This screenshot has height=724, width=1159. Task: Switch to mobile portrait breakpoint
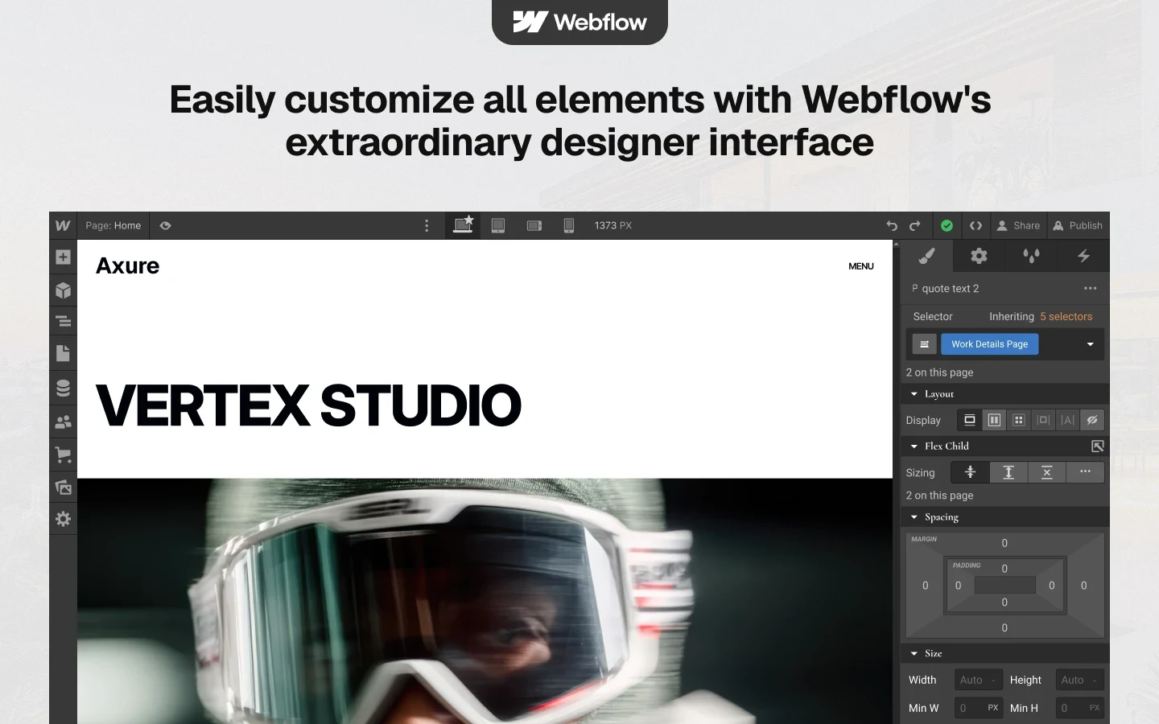point(569,226)
